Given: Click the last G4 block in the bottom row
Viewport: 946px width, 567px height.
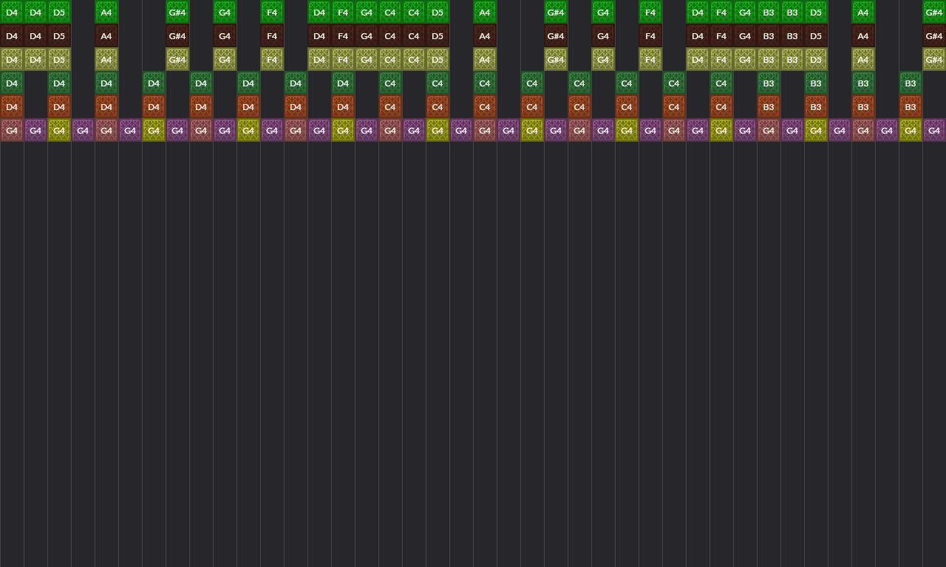Looking at the screenshot, I should [934, 131].
